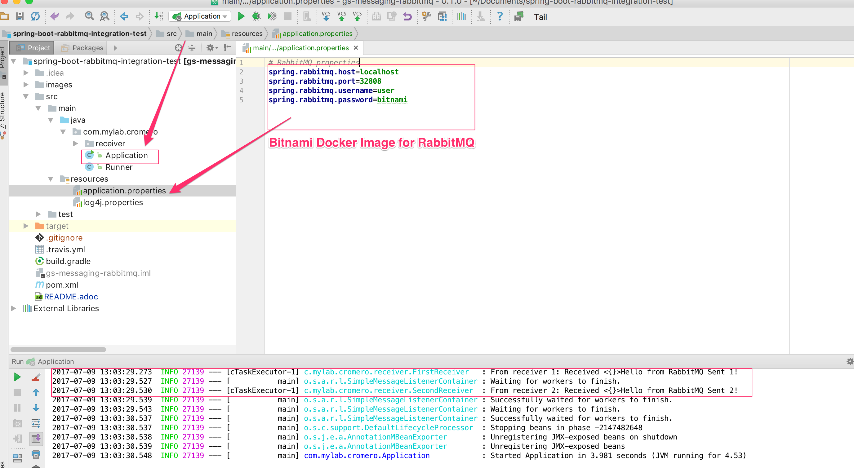
Task: Click the Tail toolbar button
Action: tap(540, 17)
